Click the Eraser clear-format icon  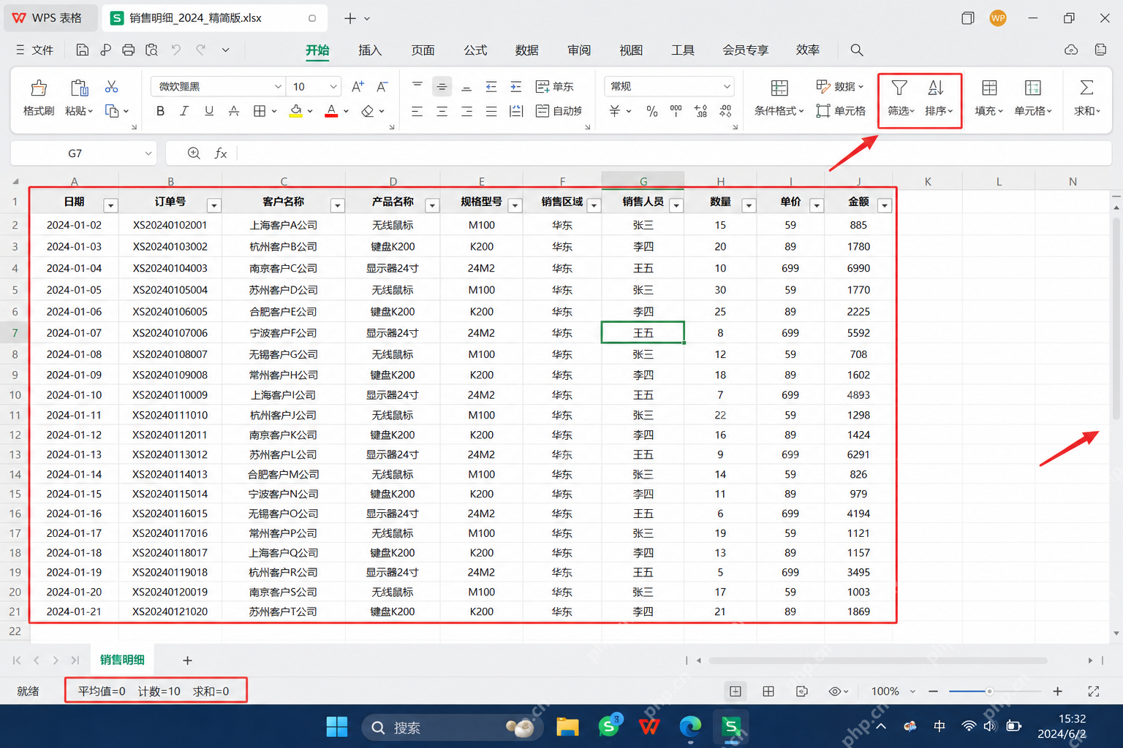(368, 111)
